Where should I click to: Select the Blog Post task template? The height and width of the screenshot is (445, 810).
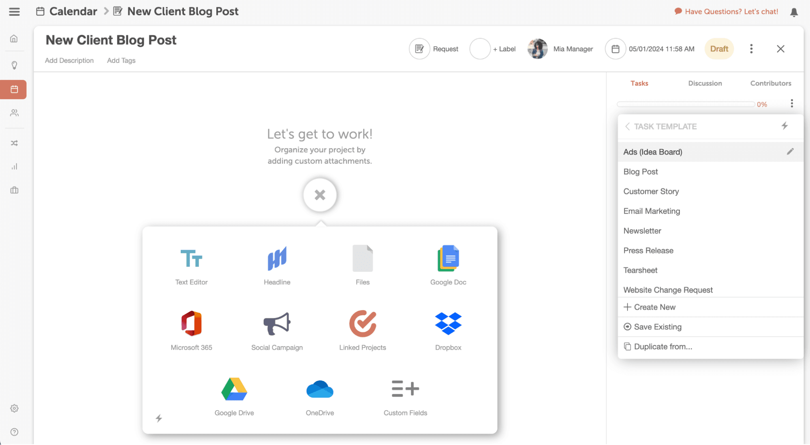pos(640,172)
